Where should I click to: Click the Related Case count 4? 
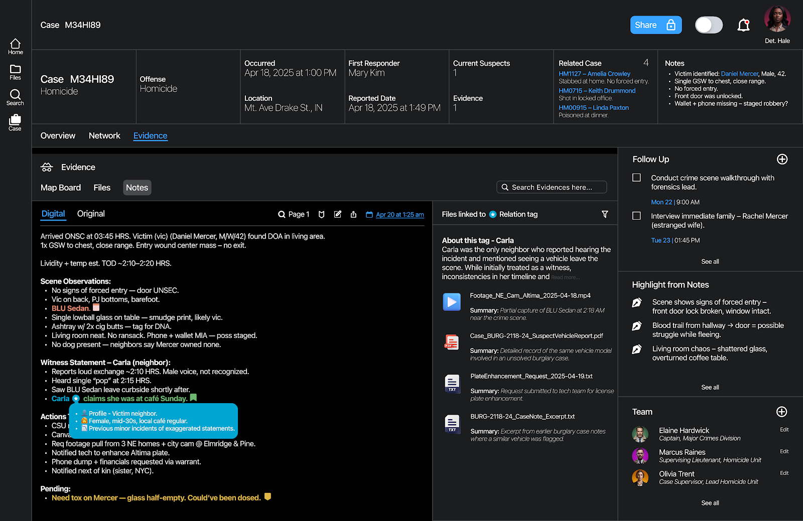pyautogui.click(x=646, y=63)
